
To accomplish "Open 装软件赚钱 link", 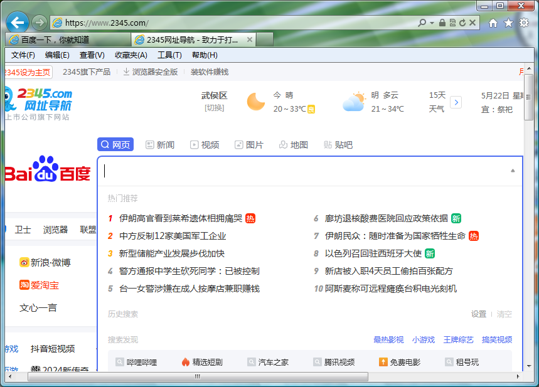I will pyautogui.click(x=210, y=72).
